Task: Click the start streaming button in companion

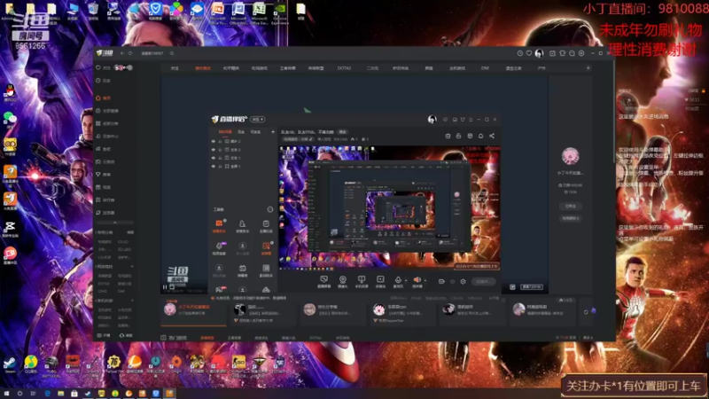Action: pos(483,281)
